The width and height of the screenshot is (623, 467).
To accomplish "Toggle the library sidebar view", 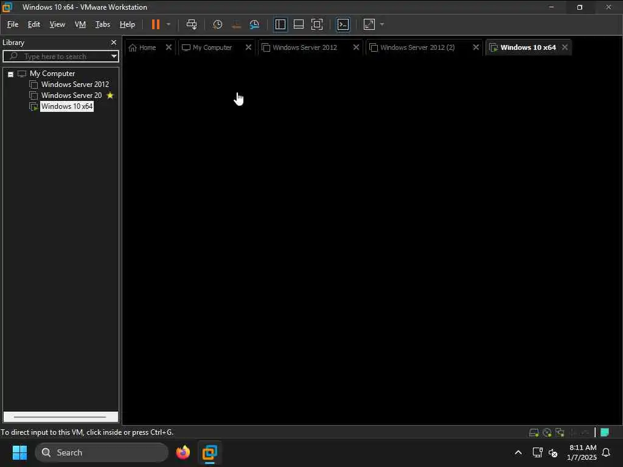I will click(280, 24).
